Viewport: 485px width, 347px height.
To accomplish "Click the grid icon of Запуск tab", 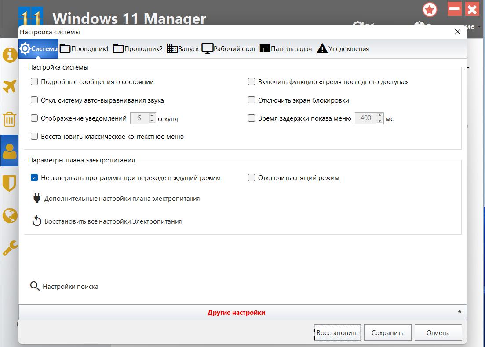I will coord(172,48).
